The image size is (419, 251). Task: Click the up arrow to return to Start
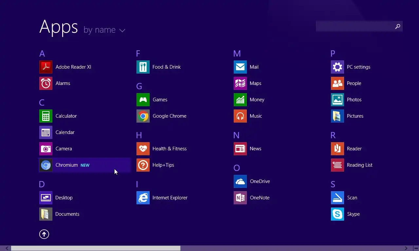44,234
